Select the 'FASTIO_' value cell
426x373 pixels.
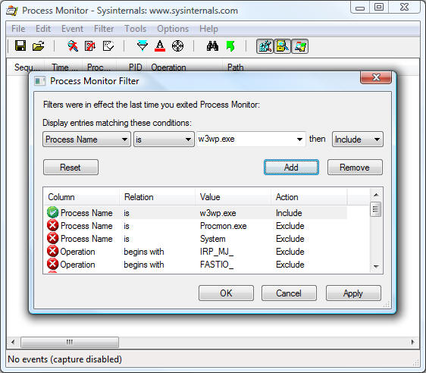(217, 265)
